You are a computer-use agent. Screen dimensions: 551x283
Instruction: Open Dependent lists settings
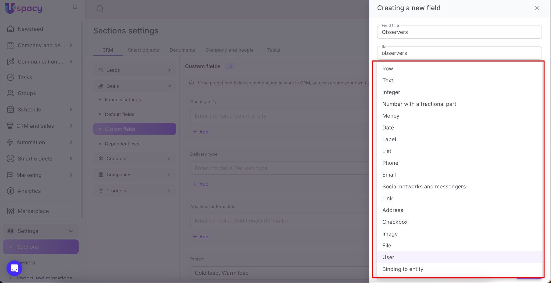(x=122, y=144)
